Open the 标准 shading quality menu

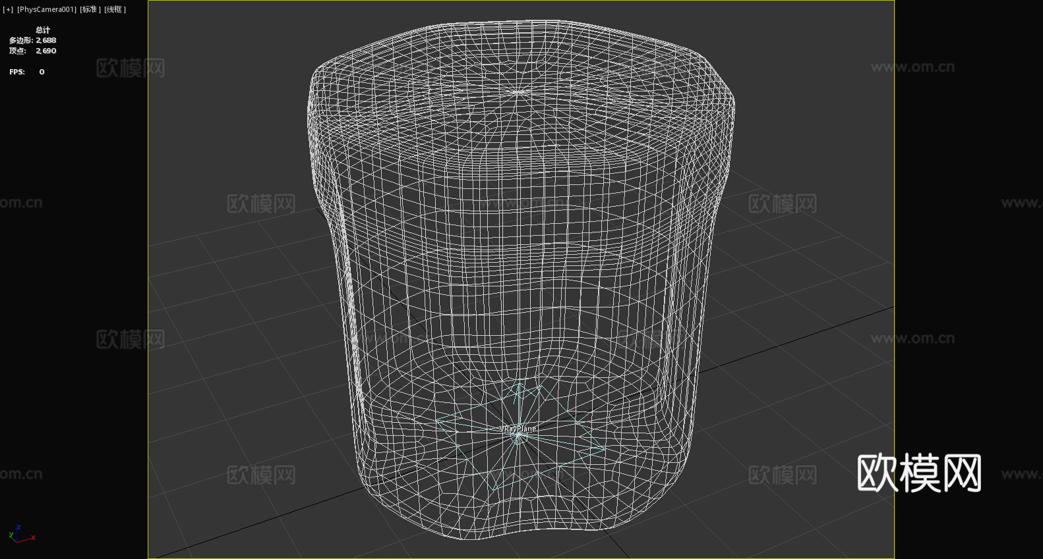click(90, 9)
